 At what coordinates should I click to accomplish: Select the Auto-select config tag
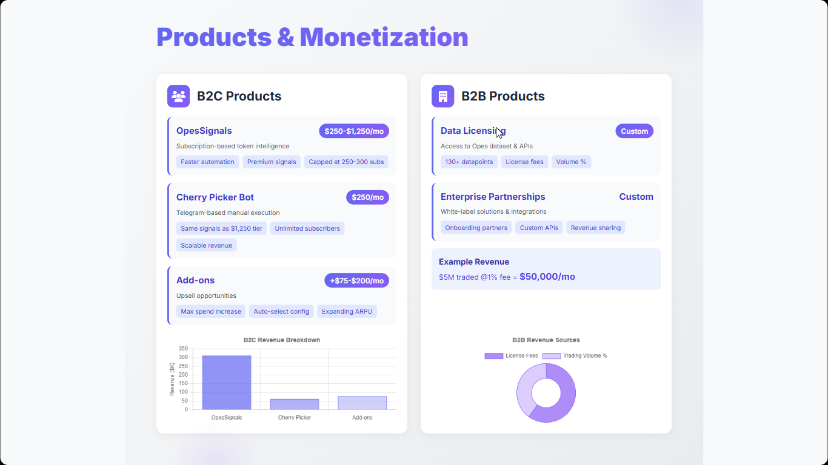[281, 311]
